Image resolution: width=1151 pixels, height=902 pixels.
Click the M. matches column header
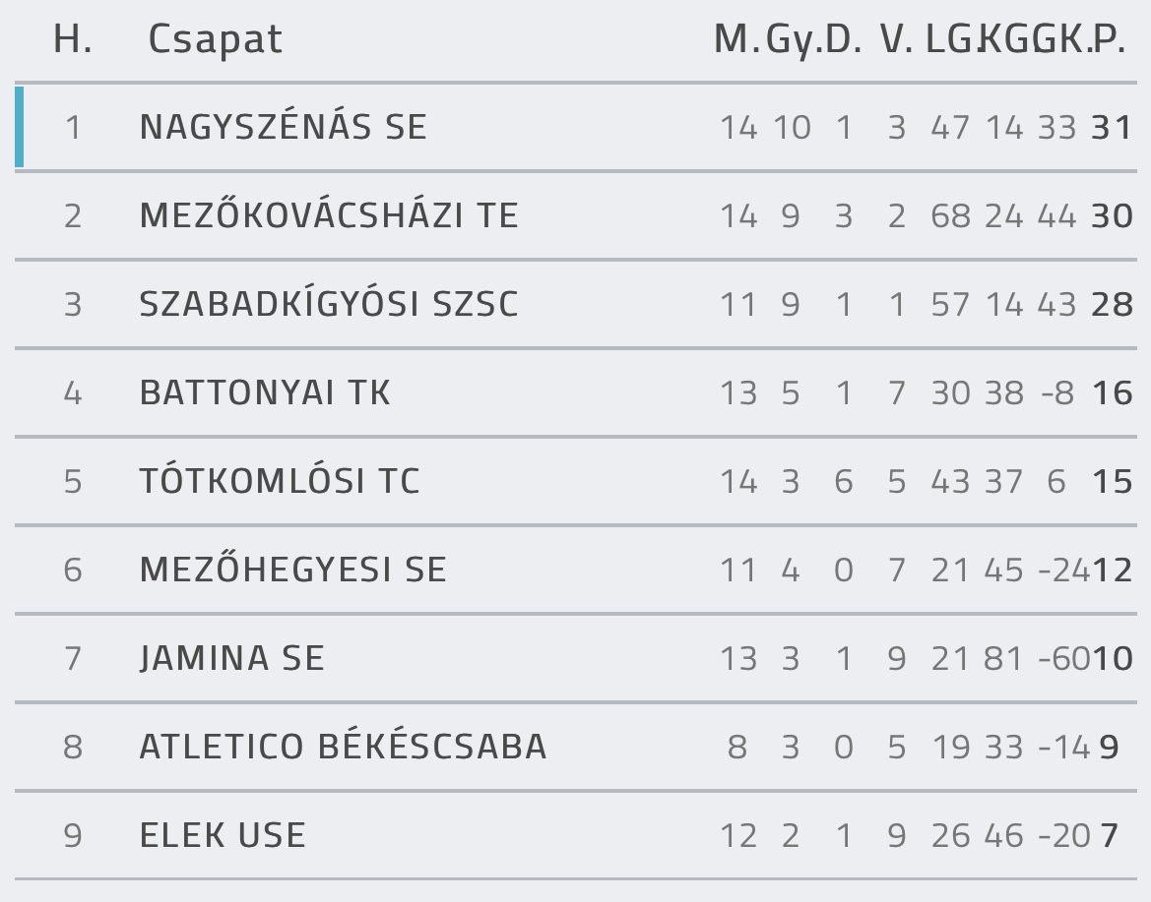[737, 39]
